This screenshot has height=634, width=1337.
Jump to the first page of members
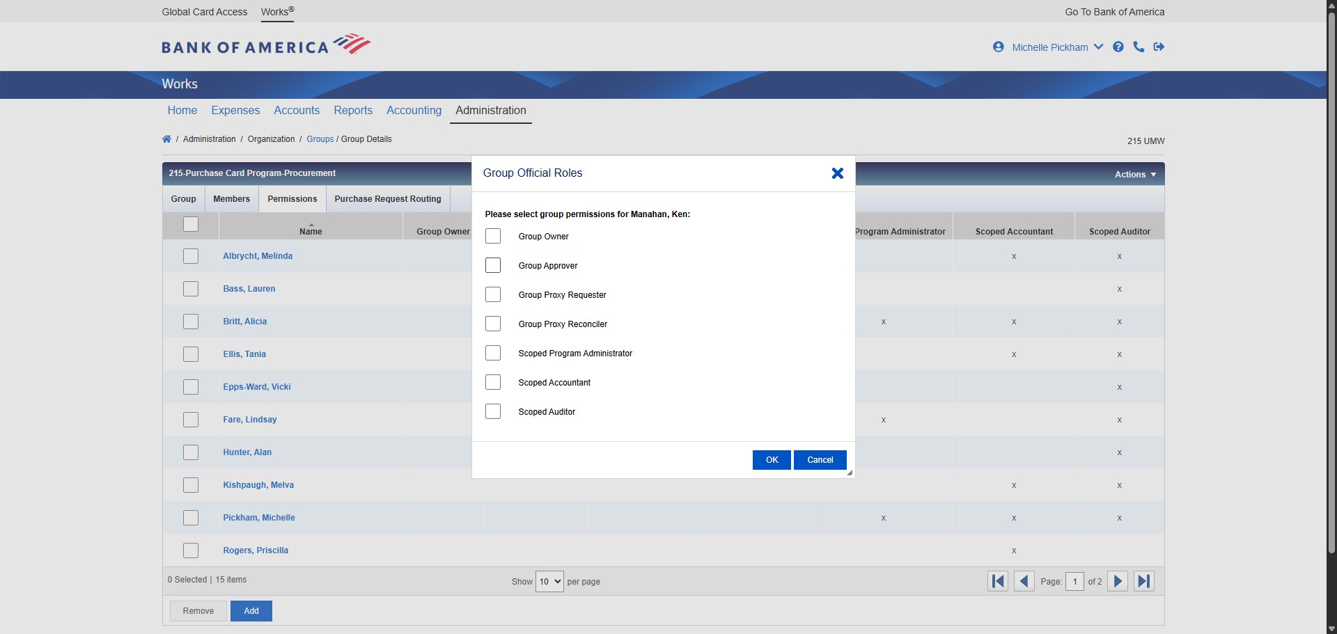pyautogui.click(x=997, y=581)
